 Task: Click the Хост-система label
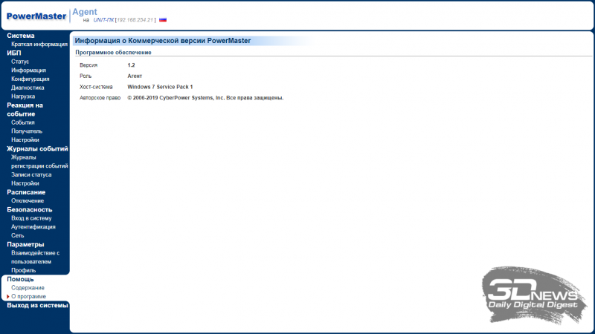point(96,87)
